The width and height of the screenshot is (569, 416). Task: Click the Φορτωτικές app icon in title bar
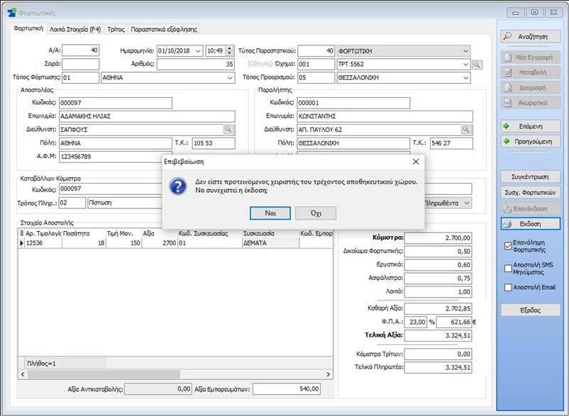[x=12, y=13]
